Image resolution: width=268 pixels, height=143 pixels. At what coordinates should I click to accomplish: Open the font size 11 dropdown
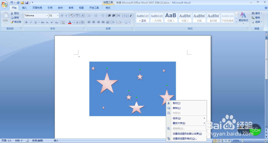pos(58,16)
